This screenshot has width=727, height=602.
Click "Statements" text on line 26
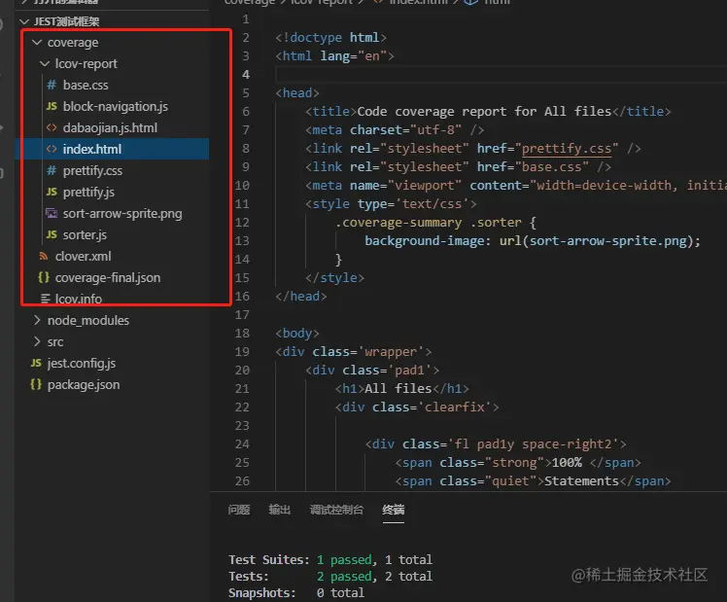pos(581,481)
